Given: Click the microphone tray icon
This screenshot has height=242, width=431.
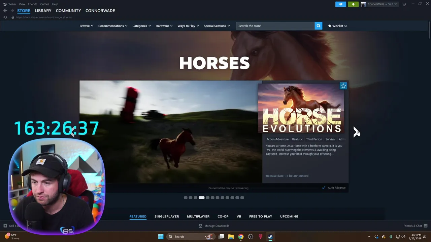Looking at the screenshot, I should (391, 237).
